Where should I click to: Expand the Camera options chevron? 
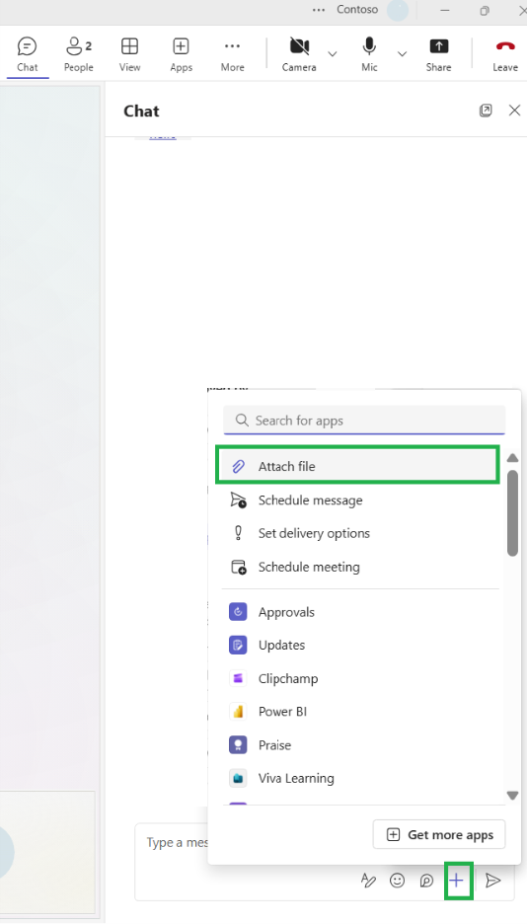[x=333, y=53]
